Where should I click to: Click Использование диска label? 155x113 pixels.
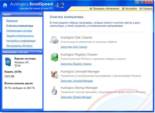coord(19,83)
